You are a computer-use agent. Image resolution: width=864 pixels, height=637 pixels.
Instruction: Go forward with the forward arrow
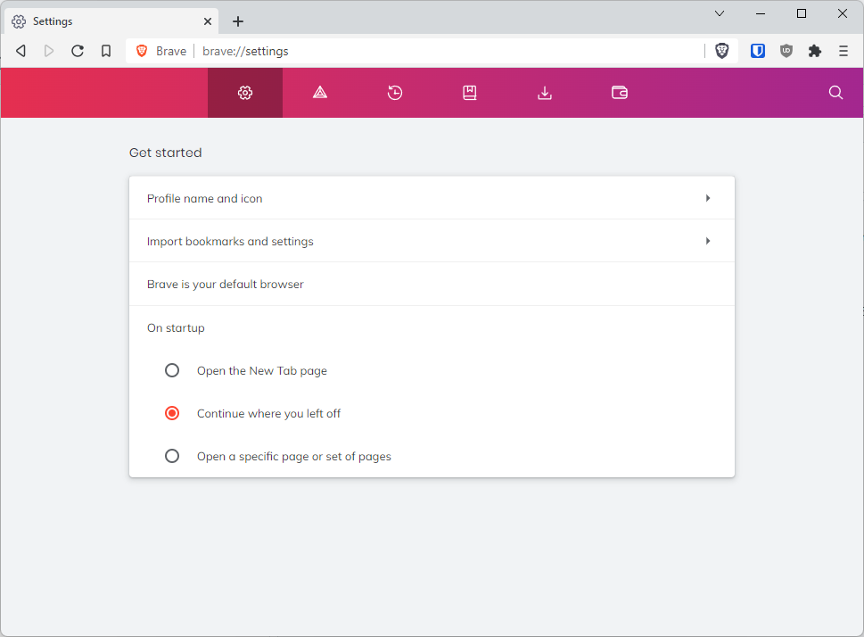click(x=49, y=51)
